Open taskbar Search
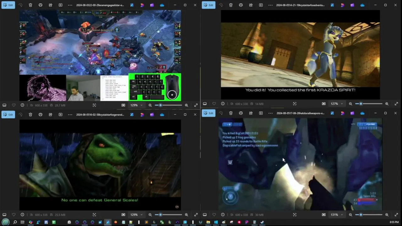The image size is (402, 226). [x=15, y=222]
